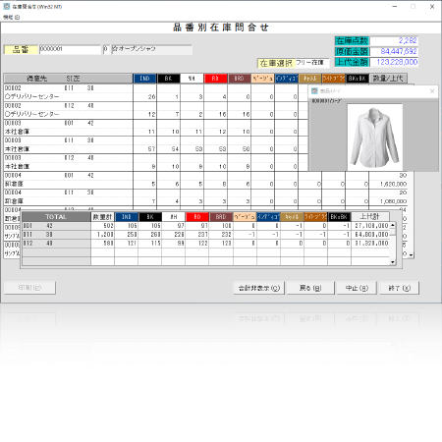Viewport: 442px width, 442px height.
Task: Click the 終了(X) exit button
Action: coord(399,288)
